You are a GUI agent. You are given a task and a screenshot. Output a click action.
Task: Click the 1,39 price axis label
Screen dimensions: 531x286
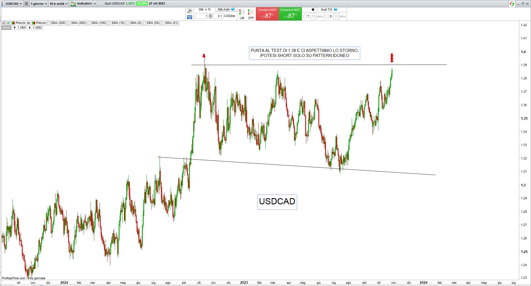(x=524, y=65)
